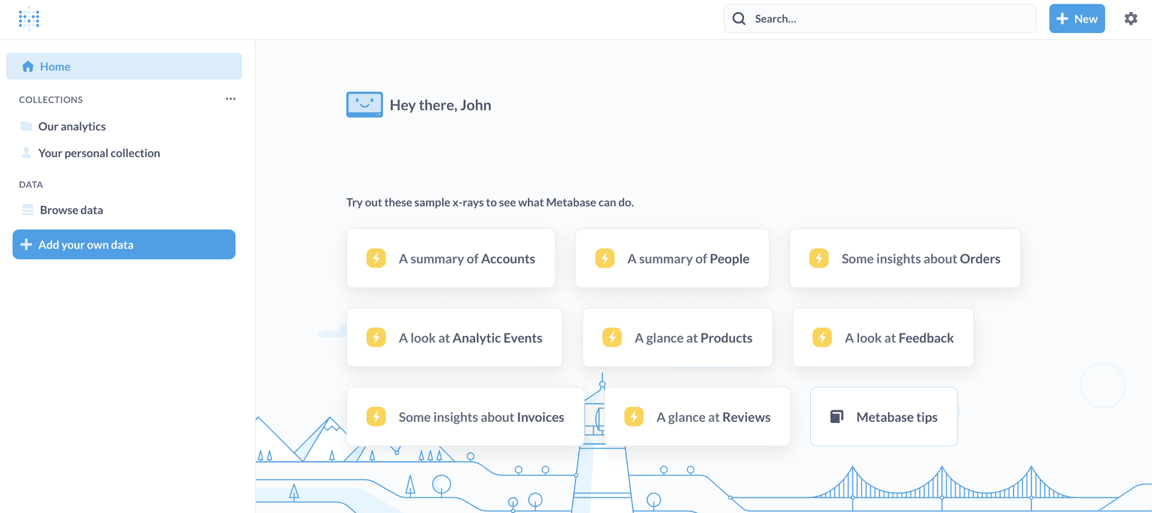Select Browse data in sidebar
Image resolution: width=1152 pixels, height=513 pixels.
[71, 210]
